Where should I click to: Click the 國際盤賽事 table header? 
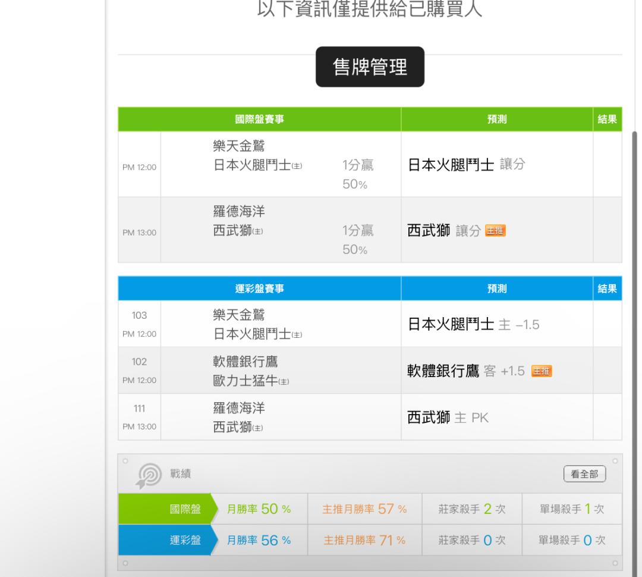click(260, 119)
